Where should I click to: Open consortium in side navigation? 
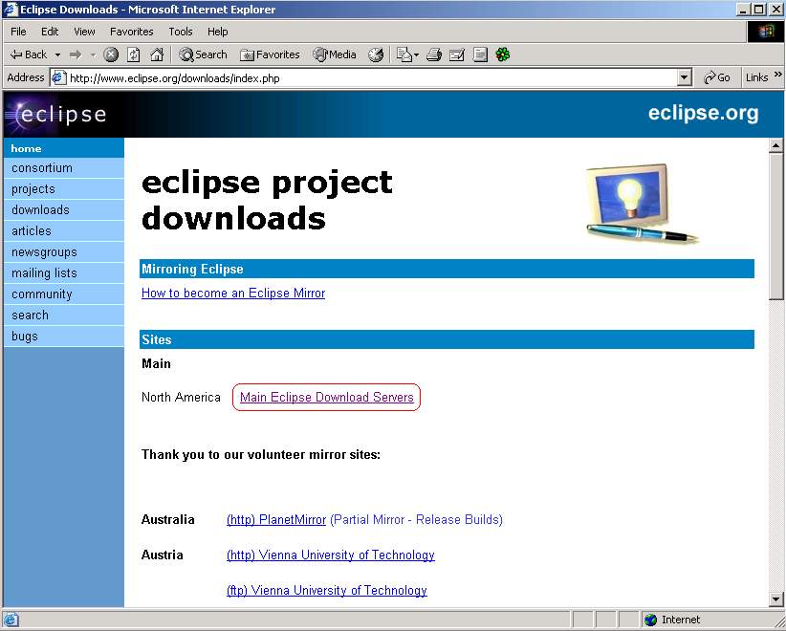click(64, 168)
